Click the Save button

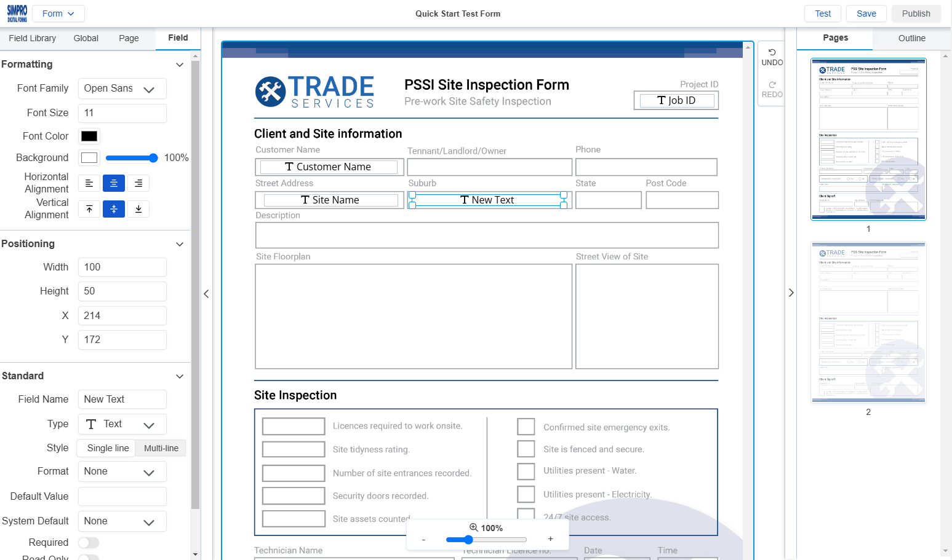[x=866, y=14]
